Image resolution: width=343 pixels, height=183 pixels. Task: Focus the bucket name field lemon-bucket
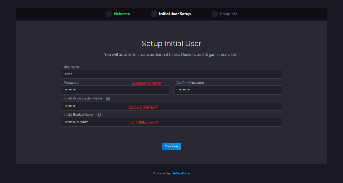[x=171, y=122]
